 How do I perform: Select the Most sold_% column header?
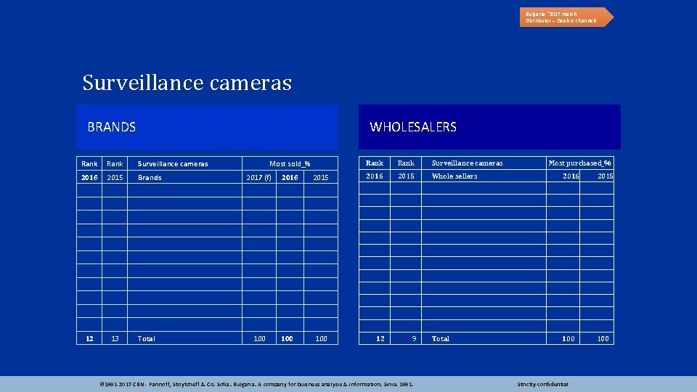pos(290,163)
